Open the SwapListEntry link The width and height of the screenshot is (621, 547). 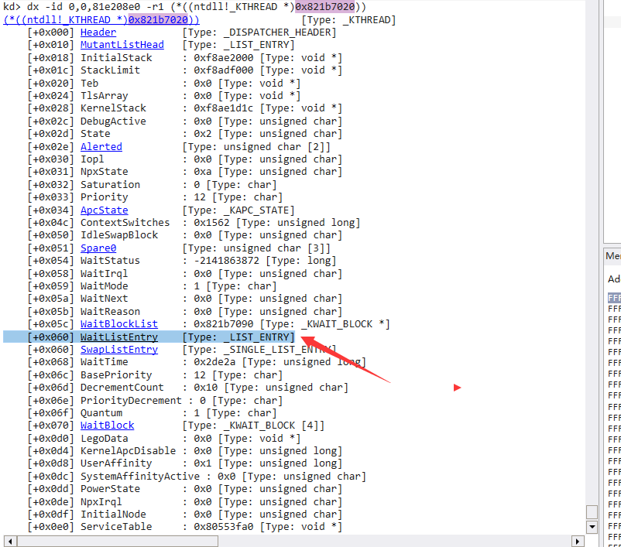tap(118, 350)
